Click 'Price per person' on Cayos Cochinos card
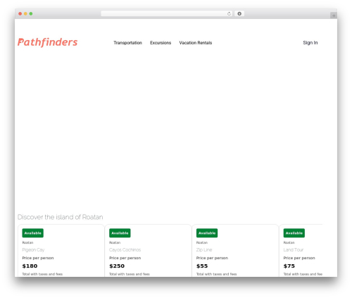Screen dimensions: 352x298 [125, 258]
